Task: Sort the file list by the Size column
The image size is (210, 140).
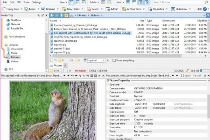Action: pos(142,21)
